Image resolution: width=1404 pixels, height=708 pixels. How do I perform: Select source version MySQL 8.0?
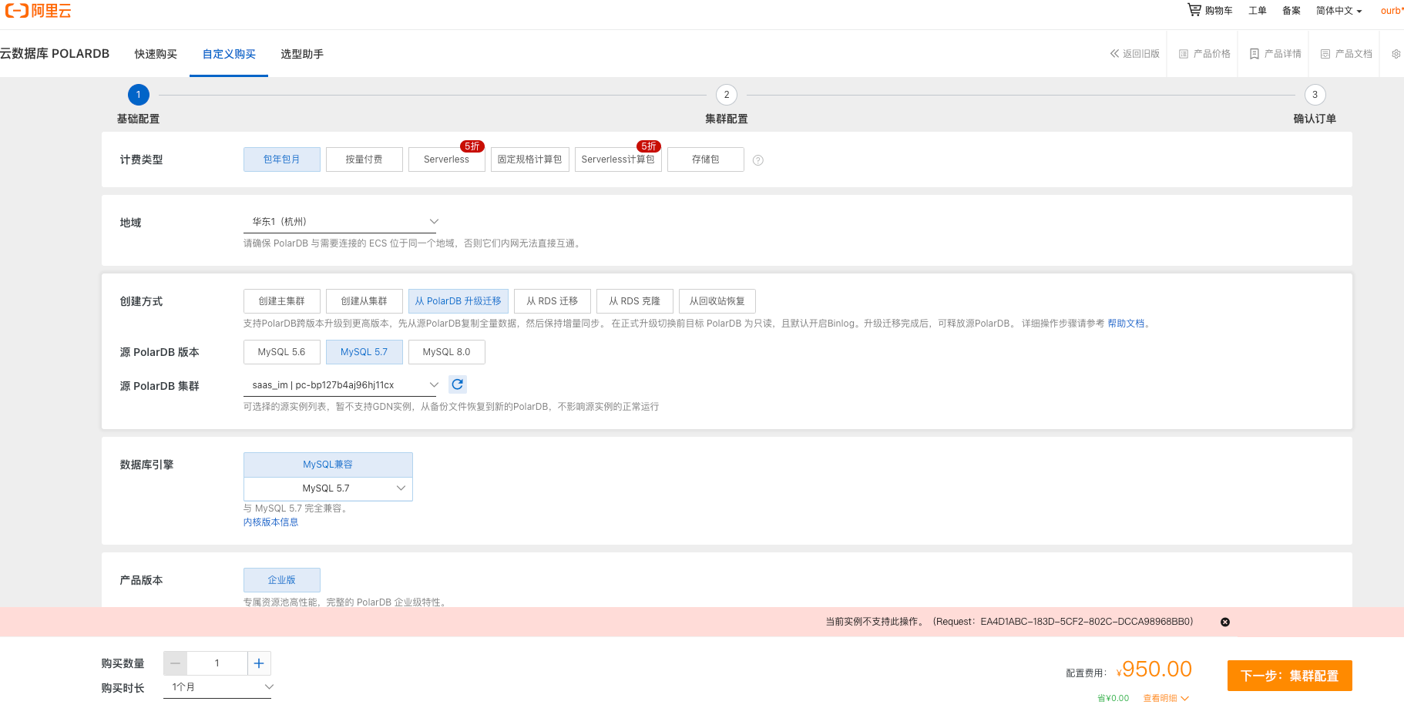(447, 352)
